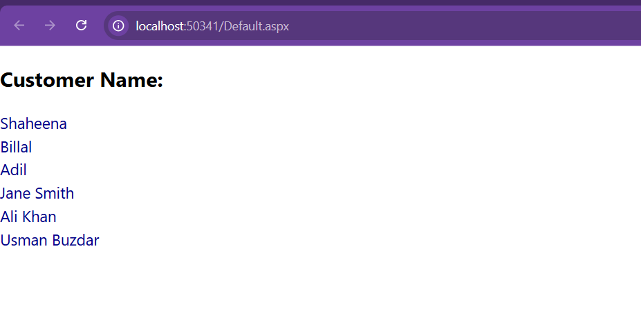Click the browser forward arrow
The height and width of the screenshot is (329, 641).
[x=50, y=26]
